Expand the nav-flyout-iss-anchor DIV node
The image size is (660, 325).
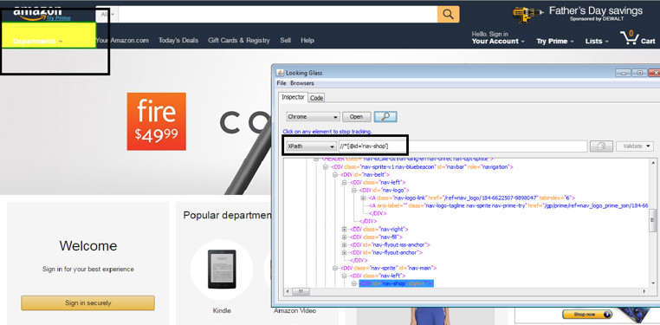pos(345,244)
